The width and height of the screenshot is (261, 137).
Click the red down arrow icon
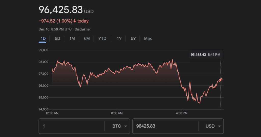pyautogui.click(x=75, y=21)
